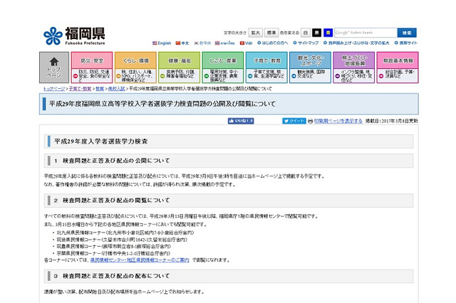
Task: Click トップページ breadcrumb link
Action: click(54, 89)
